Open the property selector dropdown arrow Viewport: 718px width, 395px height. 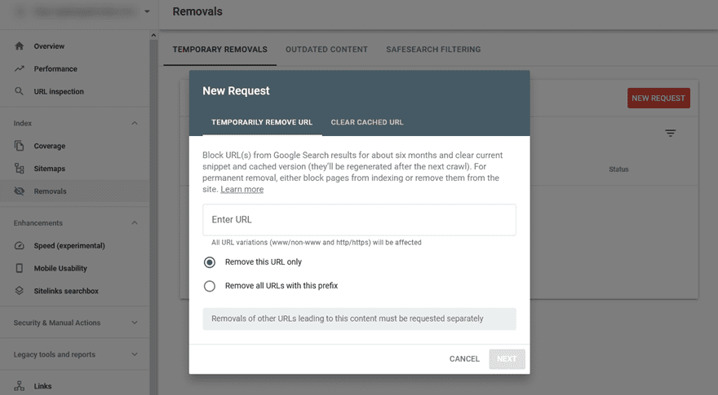pyautogui.click(x=147, y=11)
